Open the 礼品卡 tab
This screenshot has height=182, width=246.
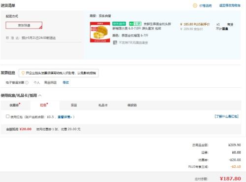coord(103,105)
